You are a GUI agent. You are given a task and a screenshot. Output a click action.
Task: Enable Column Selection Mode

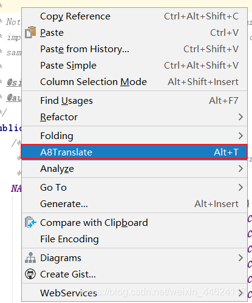(134, 82)
